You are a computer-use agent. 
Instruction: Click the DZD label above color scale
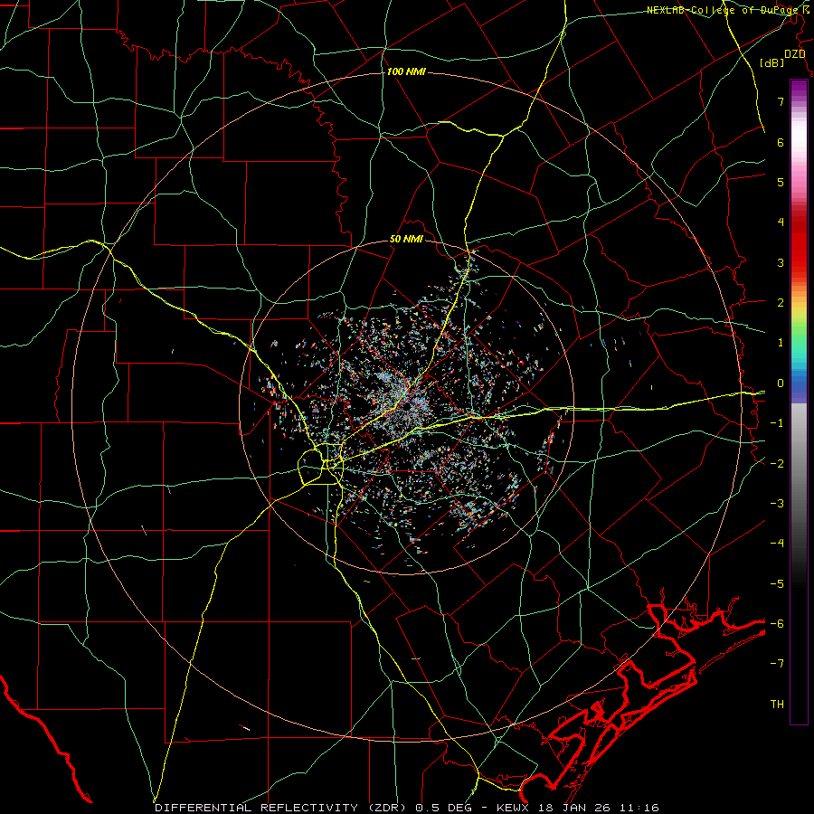(794, 54)
